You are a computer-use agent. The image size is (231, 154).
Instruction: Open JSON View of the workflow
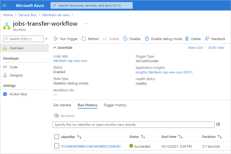[216, 47]
